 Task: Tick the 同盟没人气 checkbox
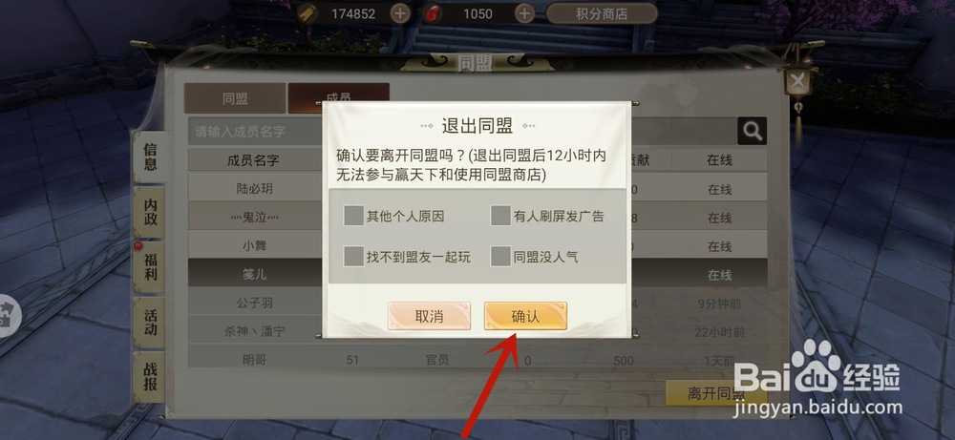pos(500,256)
